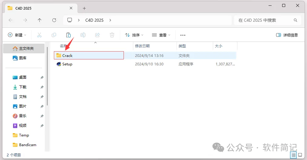
Task: Toggle the 详细信息 details pane
Action: (287, 35)
